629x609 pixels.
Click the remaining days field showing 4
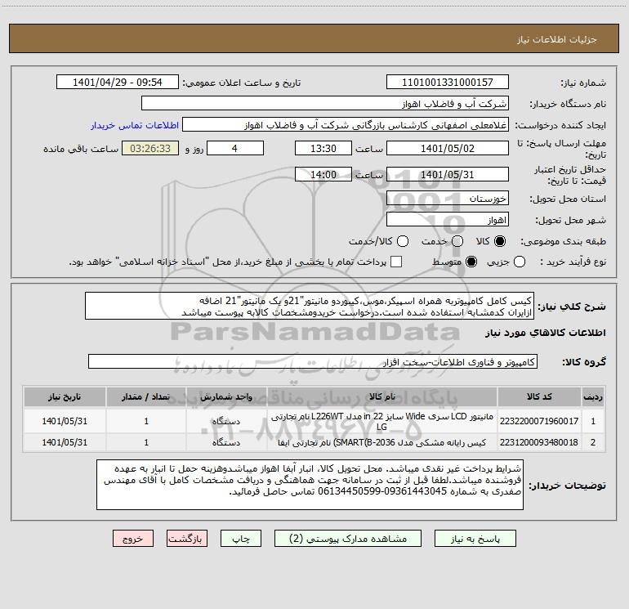[x=235, y=149]
